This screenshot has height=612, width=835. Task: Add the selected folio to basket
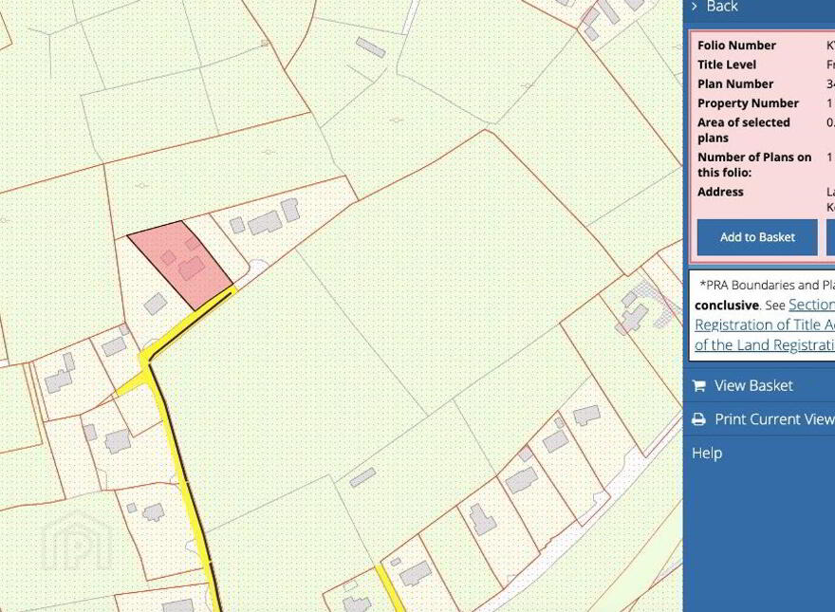757,237
